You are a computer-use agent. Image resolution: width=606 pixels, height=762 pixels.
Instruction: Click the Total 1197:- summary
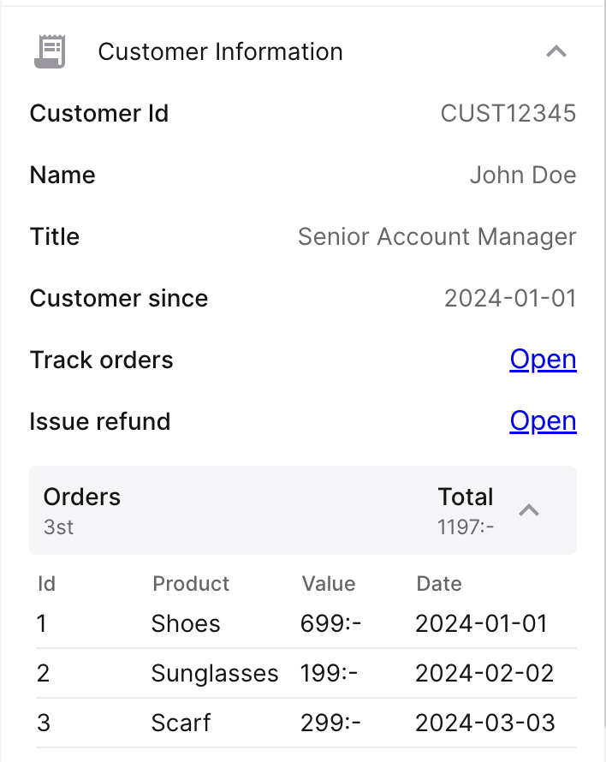coord(466,510)
